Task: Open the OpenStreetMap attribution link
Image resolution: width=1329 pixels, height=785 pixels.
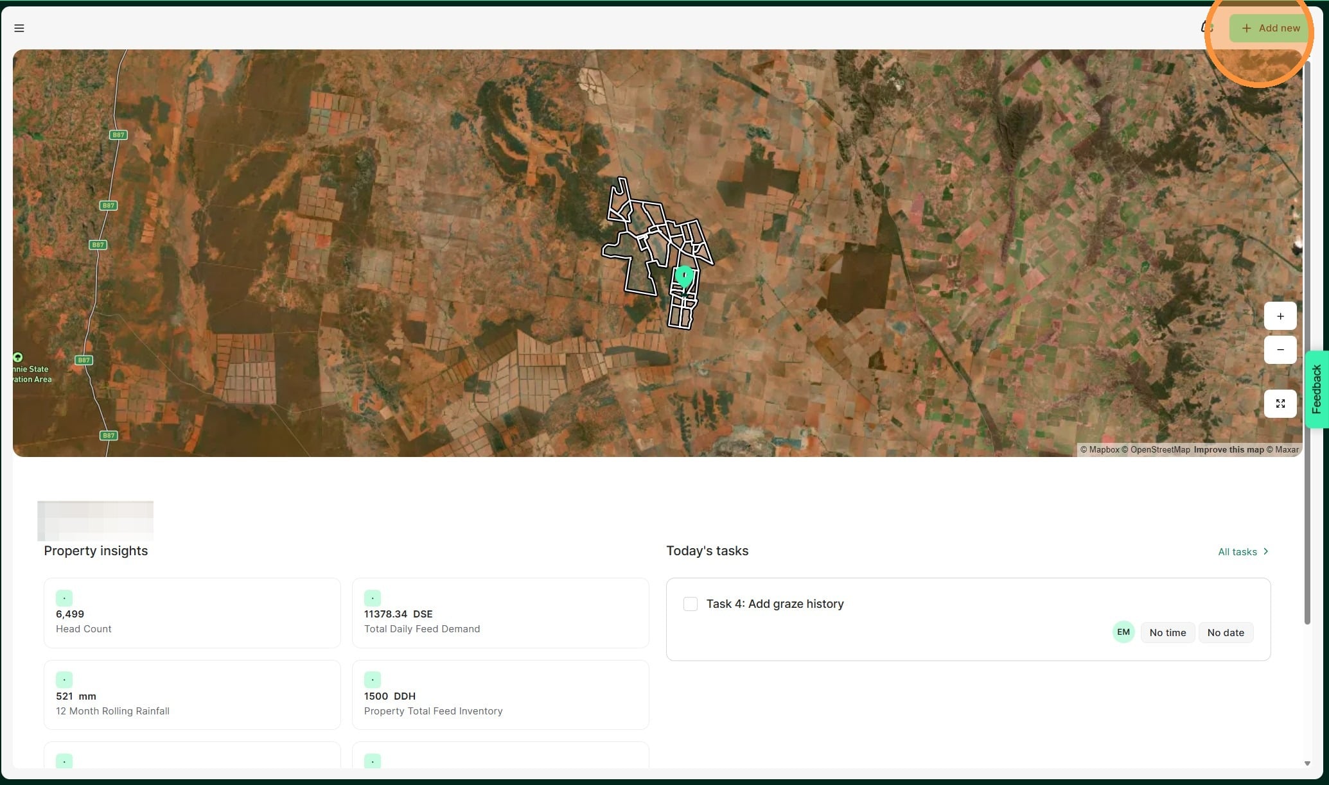Action: [x=1159, y=450]
